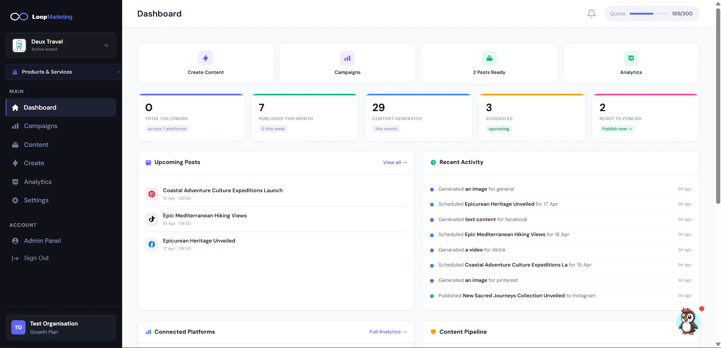
Task: Click the TikTok icon on Epic Mediterranean post
Action: point(151,219)
